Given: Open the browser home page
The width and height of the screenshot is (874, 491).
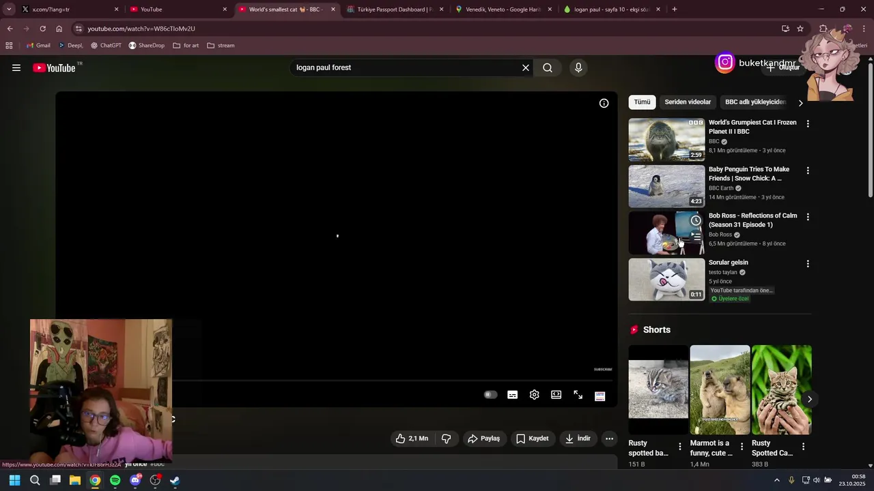Looking at the screenshot, I should [x=59, y=29].
